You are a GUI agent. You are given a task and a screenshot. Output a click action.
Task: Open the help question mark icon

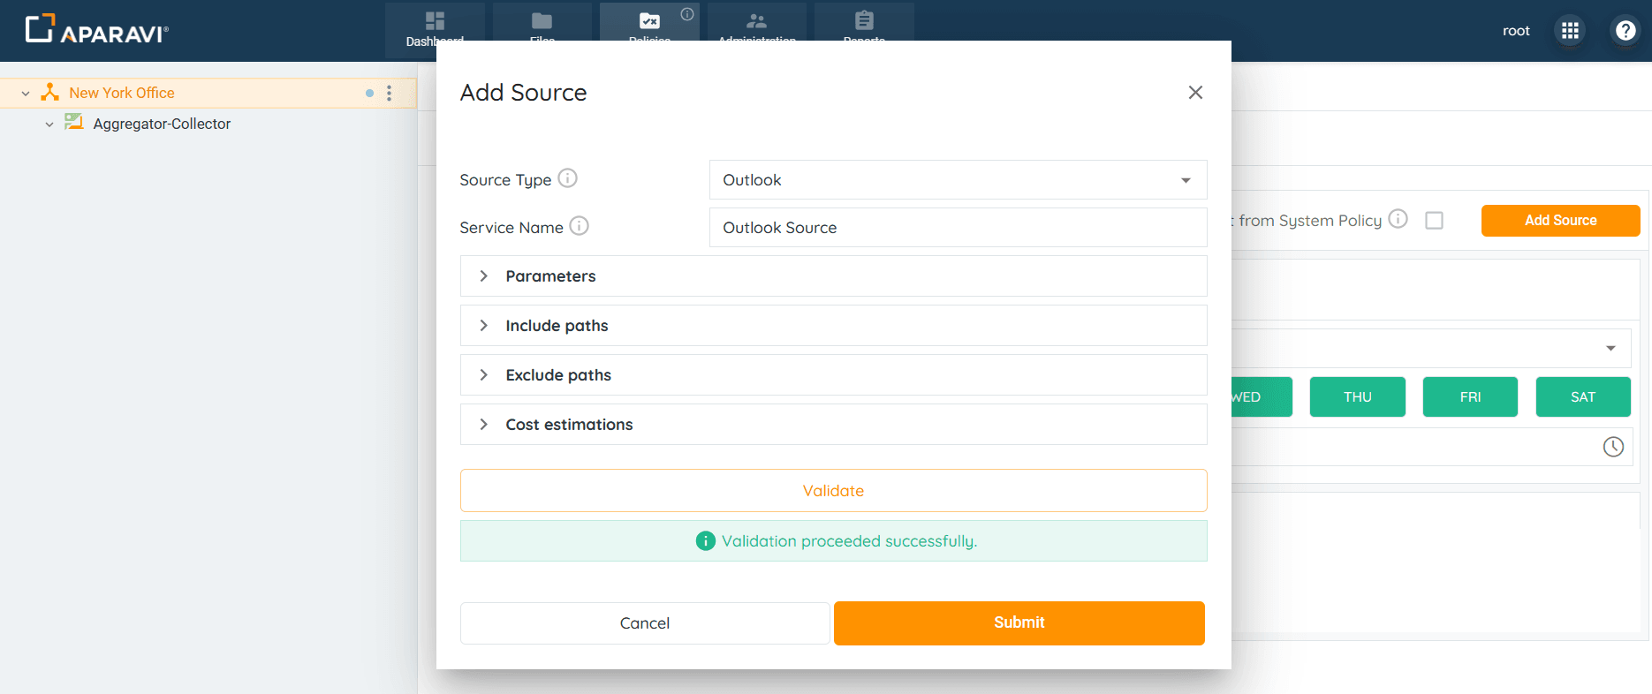click(x=1625, y=31)
